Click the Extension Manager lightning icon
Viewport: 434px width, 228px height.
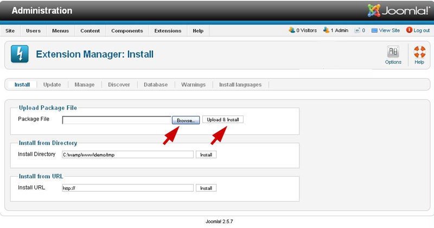tap(20, 54)
